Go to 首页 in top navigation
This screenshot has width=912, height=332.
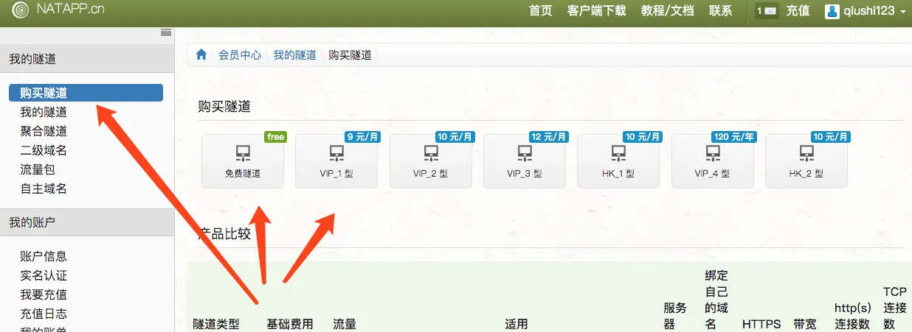click(541, 10)
